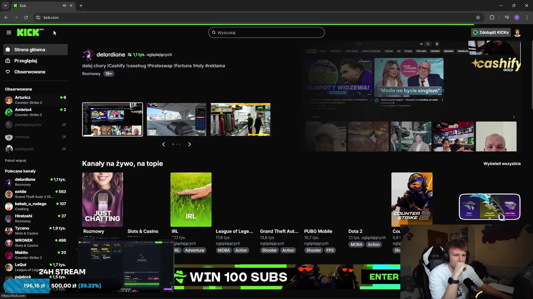Click the Adventure tag under IRL

194,250
